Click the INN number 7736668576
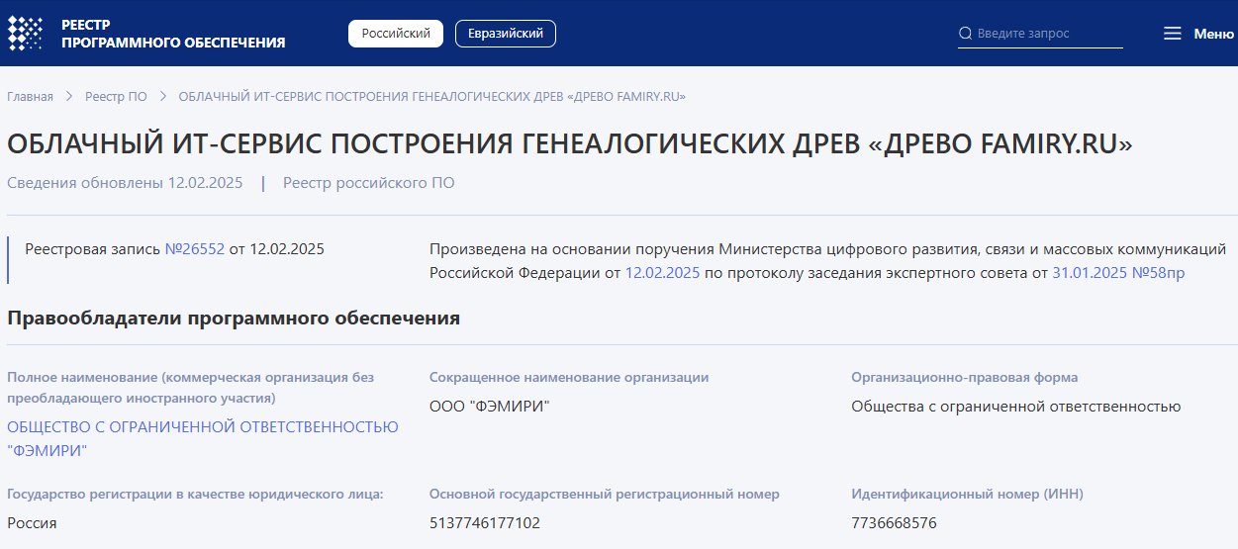This screenshot has width=1238, height=549. coord(895,523)
